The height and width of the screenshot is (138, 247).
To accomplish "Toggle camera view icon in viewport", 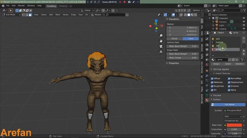I will 161,46.
